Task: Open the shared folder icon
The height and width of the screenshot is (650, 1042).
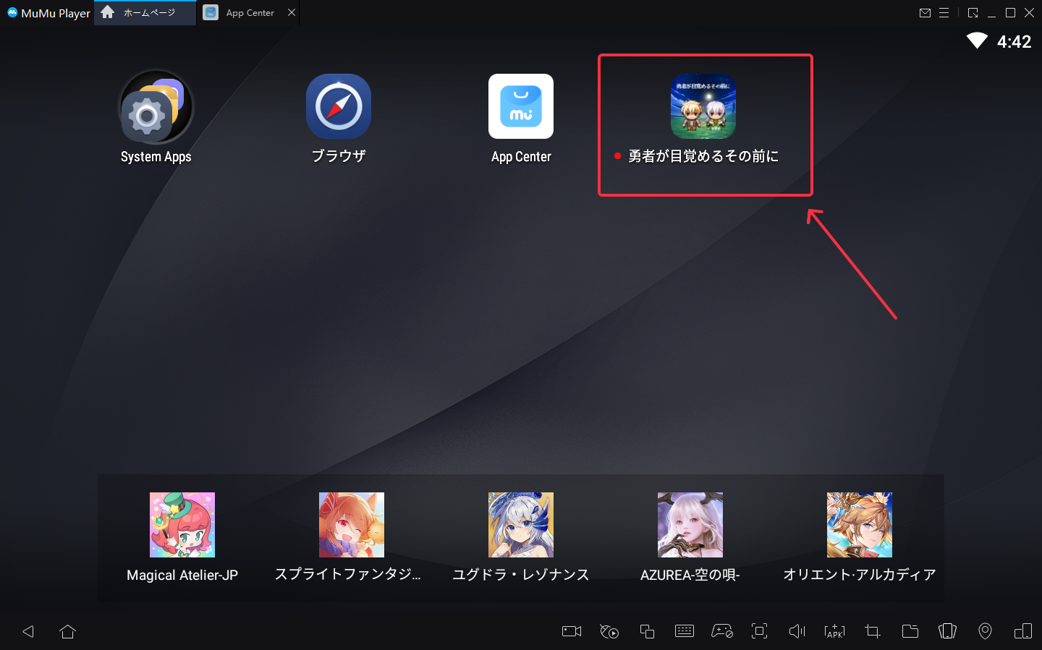Action: [x=910, y=631]
